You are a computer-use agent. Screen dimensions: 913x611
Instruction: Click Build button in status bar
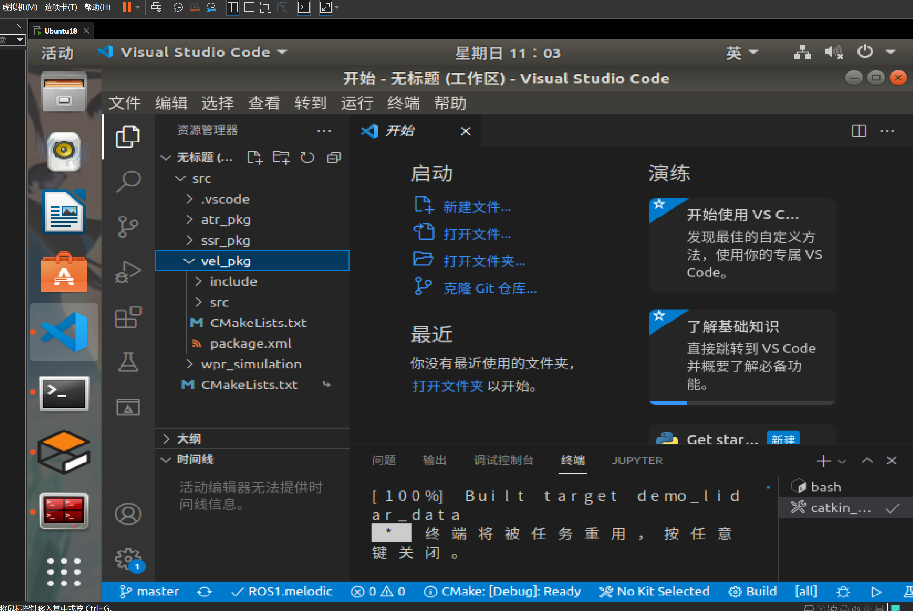752,592
